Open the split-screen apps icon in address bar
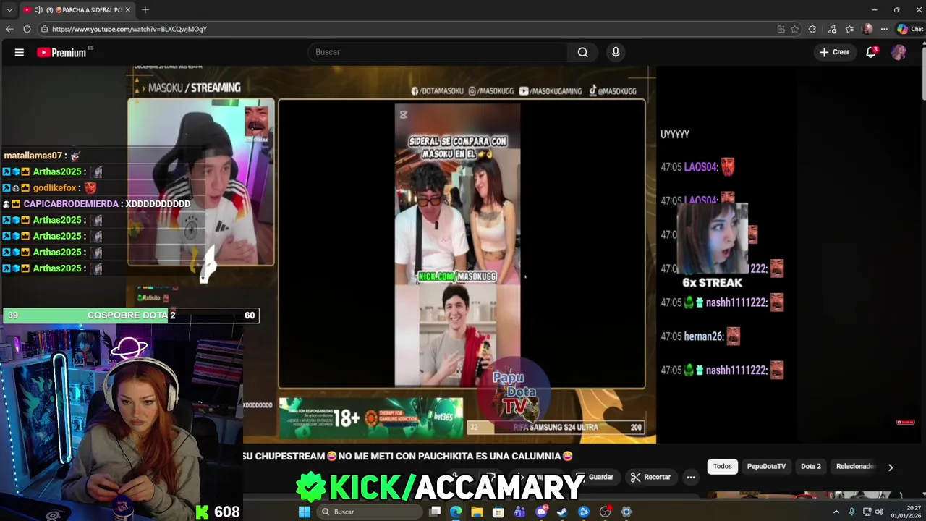Image resolution: width=926 pixels, height=521 pixels. coord(781,29)
